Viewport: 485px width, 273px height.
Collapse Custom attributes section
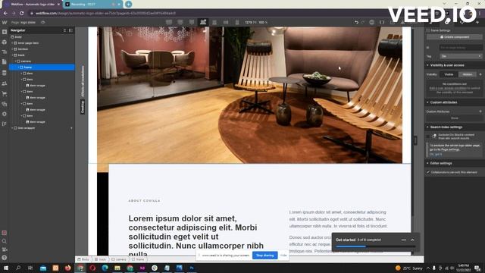click(427, 102)
